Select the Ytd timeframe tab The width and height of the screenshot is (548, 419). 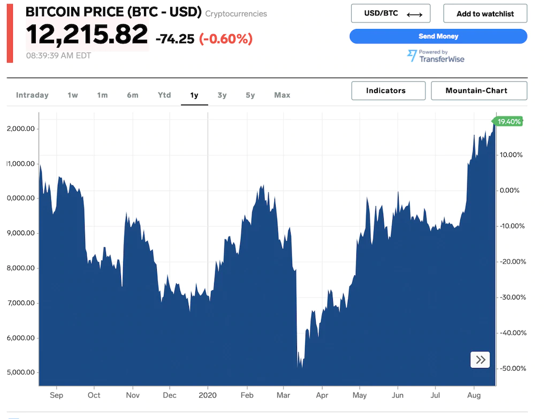[x=164, y=95]
